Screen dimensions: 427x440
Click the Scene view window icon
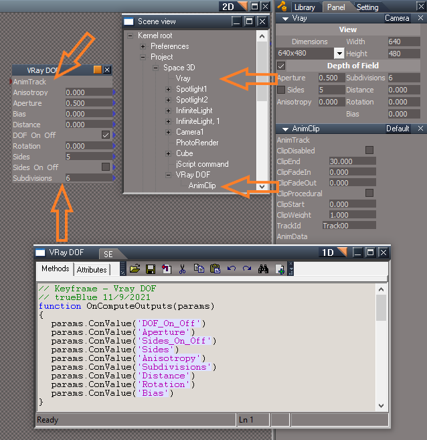pyautogui.click(x=129, y=21)
